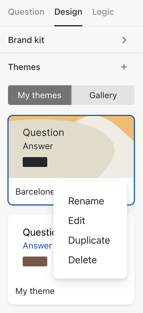Click the Barcelona theme name label
This screenshot has width=143, height=313.
click(34, 191)
